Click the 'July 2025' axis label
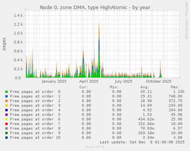Image resolution: width=190 pixels, height=151 pixels. click(x=123, y=81)
